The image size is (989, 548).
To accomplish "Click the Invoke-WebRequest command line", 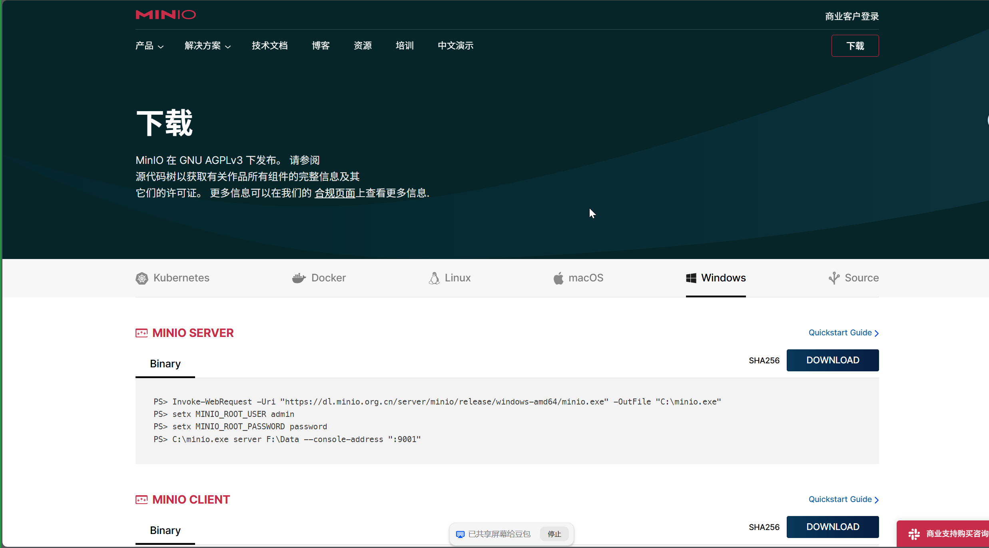I will (437, 402).
